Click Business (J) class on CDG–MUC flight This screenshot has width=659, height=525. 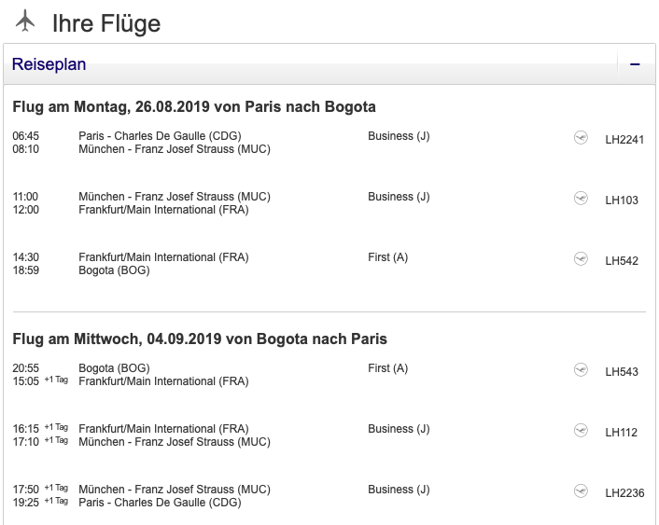399,136
